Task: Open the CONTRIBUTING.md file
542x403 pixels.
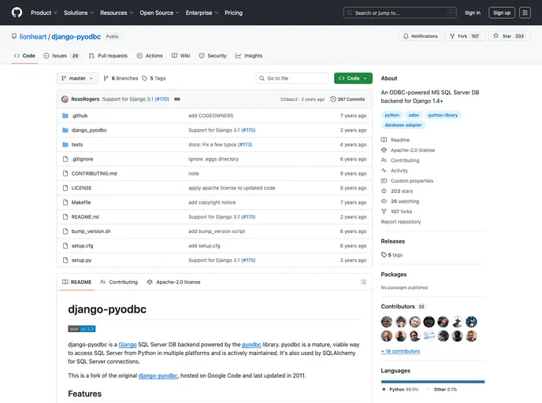Action: click(94, 174)
